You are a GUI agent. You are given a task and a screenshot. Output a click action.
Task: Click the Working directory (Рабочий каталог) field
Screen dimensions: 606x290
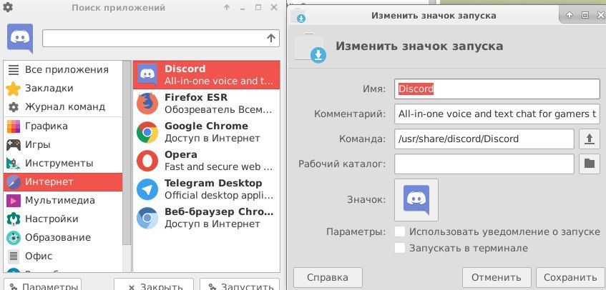[484, 164]
